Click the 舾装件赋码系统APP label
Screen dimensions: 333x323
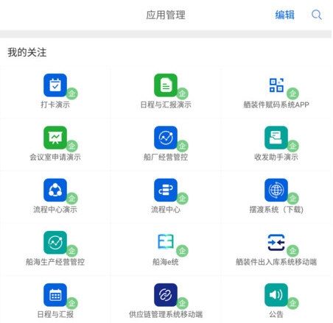point(276,104)
